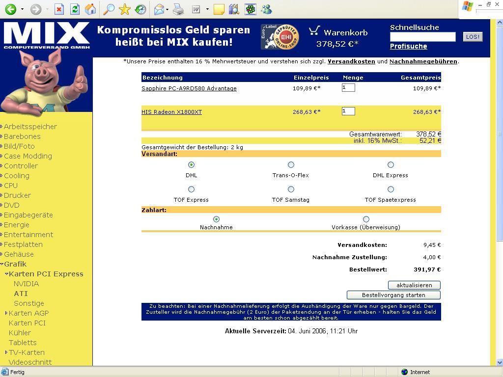The width and height of the screenshot is (503, 377).
Task: Select TOF Samstag shipping option
Action: (291, 189)
